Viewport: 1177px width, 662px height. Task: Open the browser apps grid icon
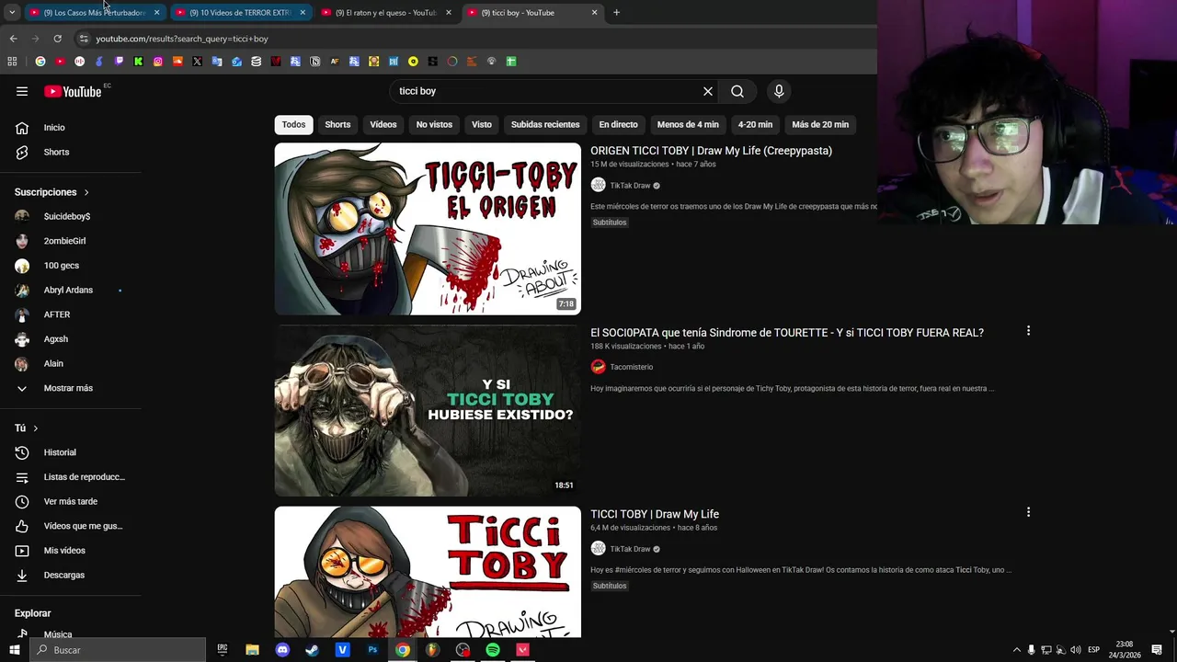pos(12,62)
